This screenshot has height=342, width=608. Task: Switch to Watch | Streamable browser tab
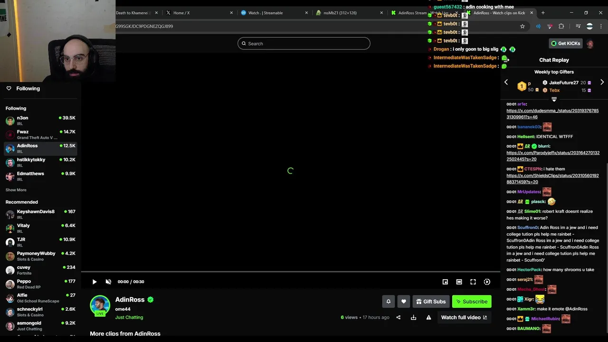(x=274, y=13)
